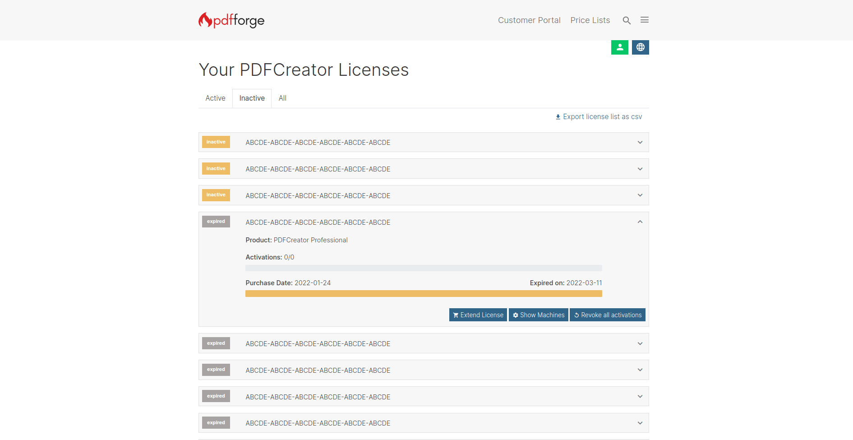Click the orange expiry progress bar
The image size is (853, 440).
pos(424,294)
